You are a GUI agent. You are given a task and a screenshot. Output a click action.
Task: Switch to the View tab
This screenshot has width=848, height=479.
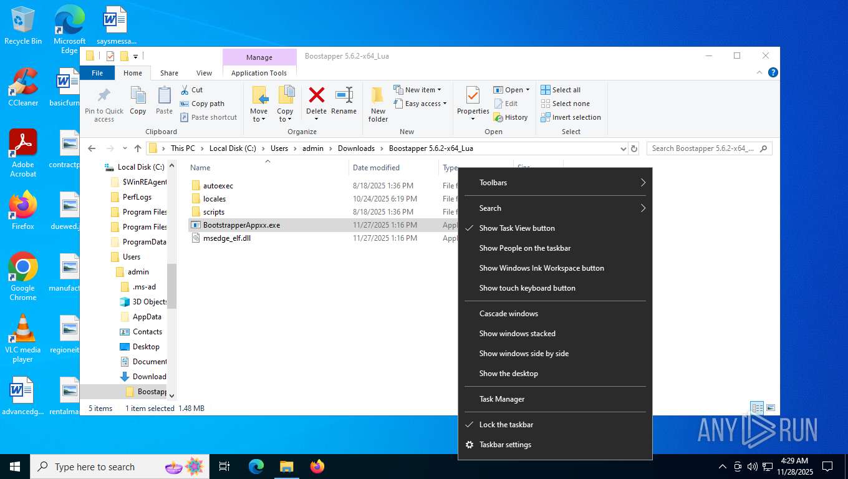[204, 73]
